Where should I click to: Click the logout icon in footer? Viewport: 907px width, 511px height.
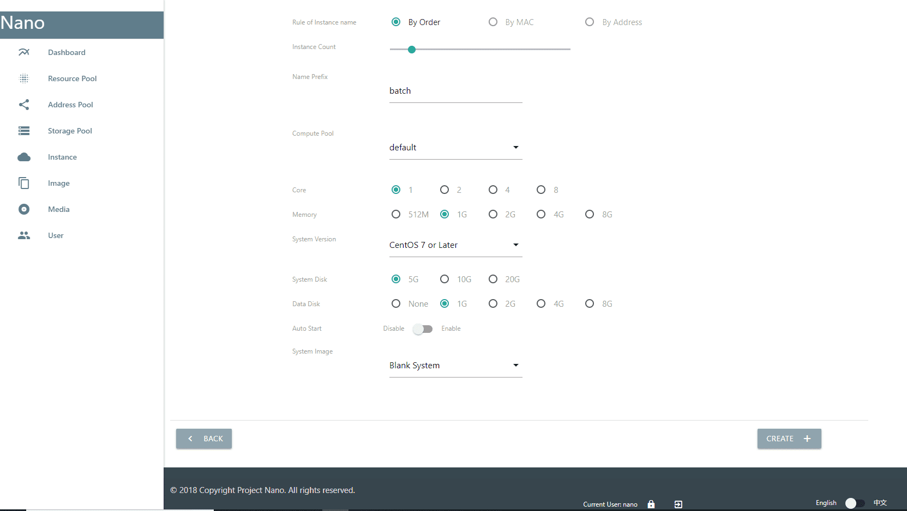coord(678,504)
